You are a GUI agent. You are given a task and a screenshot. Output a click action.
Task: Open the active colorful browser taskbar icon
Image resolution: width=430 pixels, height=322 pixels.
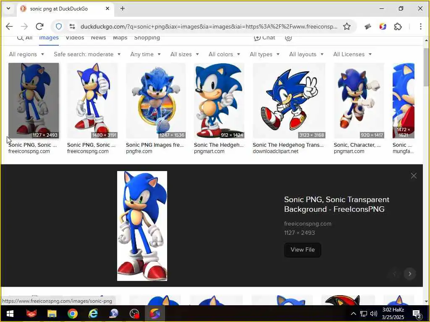coord(155,314)
